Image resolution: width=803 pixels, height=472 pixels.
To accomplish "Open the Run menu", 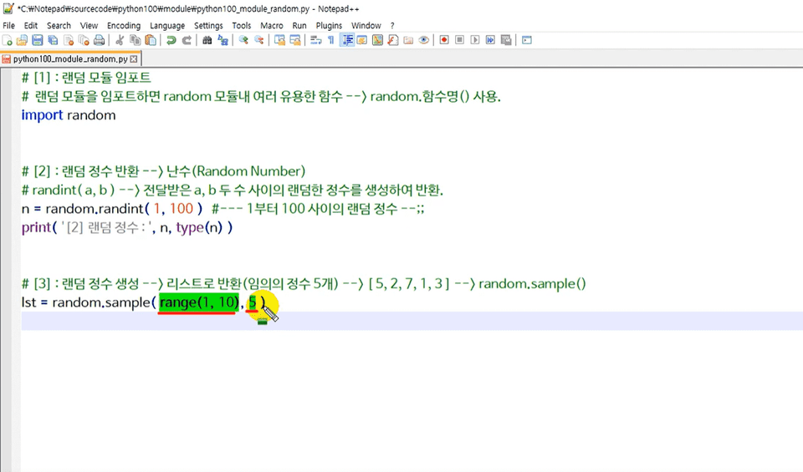I will 299,26.
